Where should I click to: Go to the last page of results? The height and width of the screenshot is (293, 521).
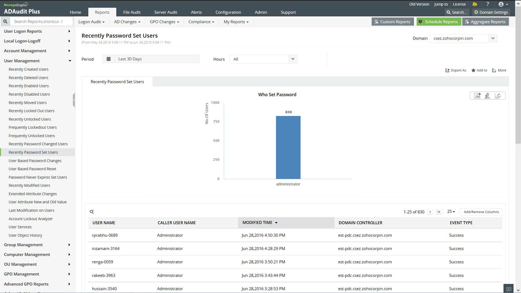coord(439,212)
